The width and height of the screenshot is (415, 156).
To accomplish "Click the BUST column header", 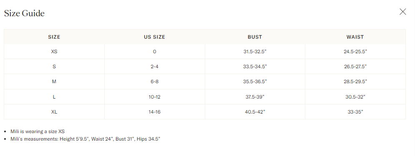I will (255, 37).
